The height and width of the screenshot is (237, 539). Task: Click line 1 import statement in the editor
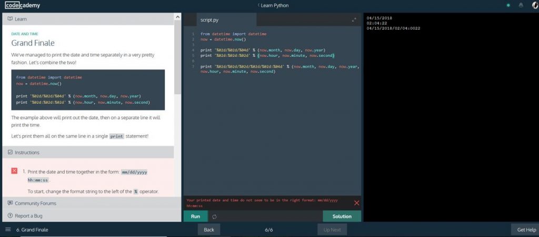click(x=233, y=34)
